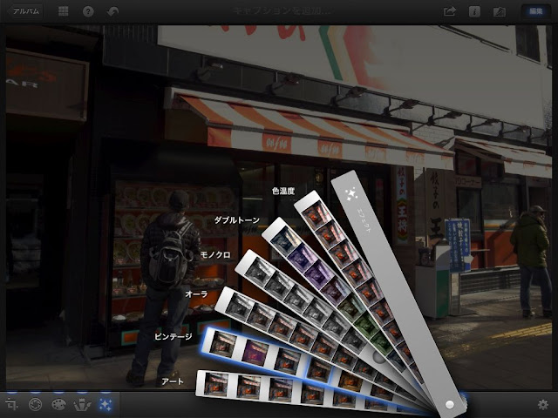Viewport: 558px width, 418px height.
Task: Pick first thumbnail on アート strip
Action: point(216,384)
